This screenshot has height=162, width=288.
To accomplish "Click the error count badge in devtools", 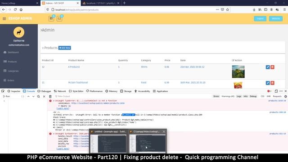I will (x=269, y=91).
